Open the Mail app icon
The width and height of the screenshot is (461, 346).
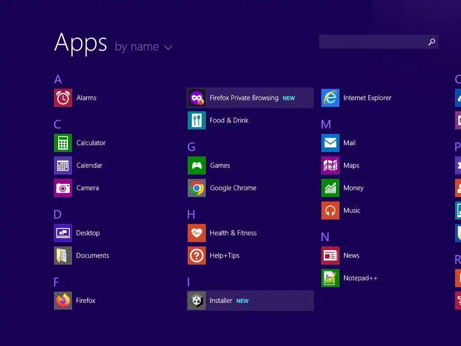(330, 143)
